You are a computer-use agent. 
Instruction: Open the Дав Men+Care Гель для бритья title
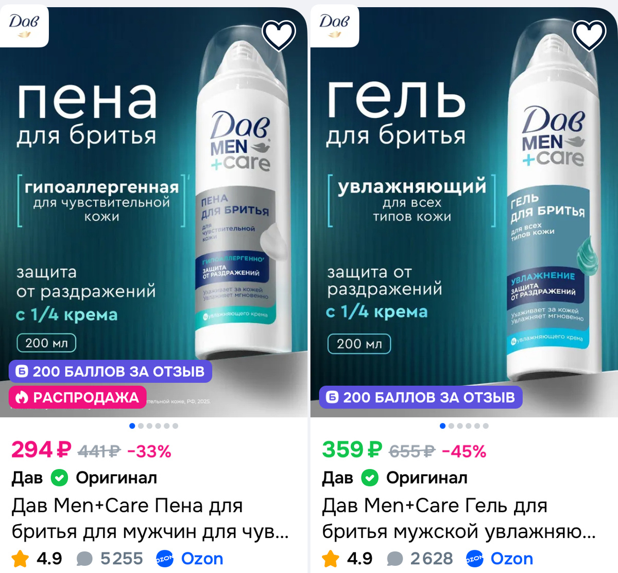coord(459,518)
